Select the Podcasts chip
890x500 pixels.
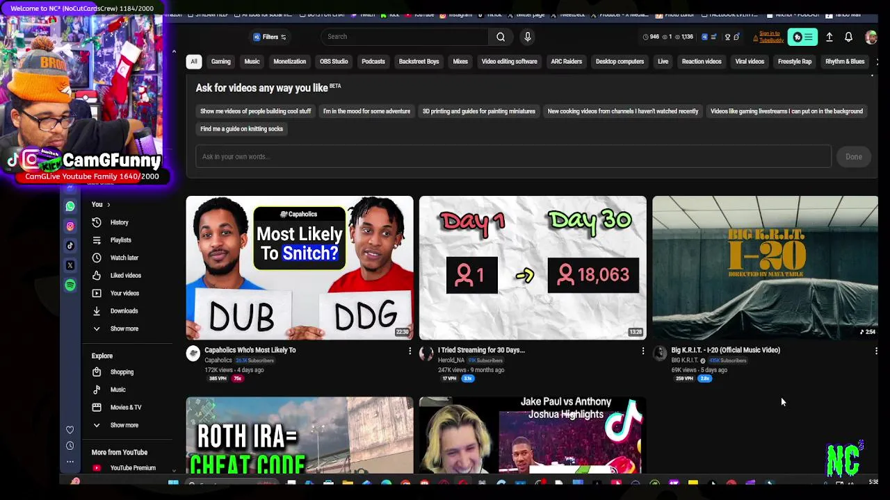[373, 62]
